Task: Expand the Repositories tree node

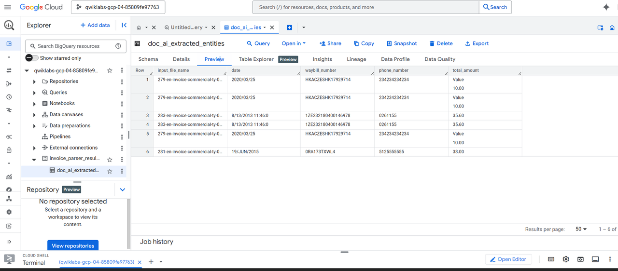Action: (x=34, y=81)
